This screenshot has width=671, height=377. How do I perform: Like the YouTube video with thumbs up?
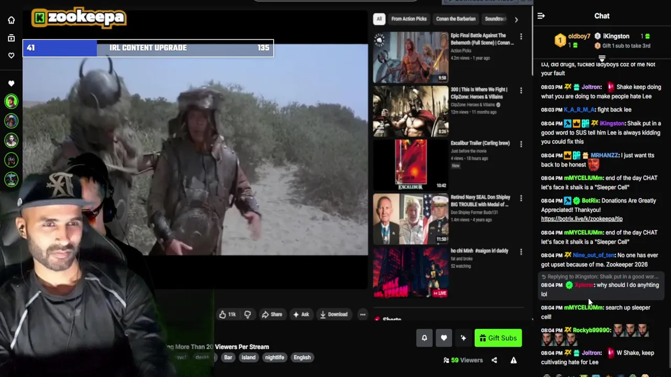[227, 315]
